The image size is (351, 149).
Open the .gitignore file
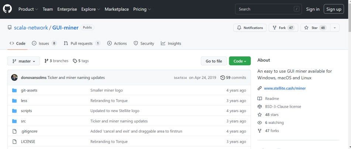(x=29, y=131)
